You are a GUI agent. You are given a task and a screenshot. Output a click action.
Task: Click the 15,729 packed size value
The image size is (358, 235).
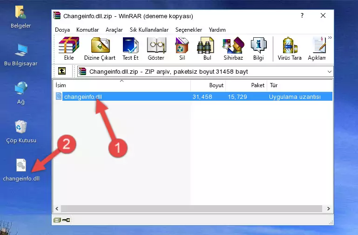coord(237,97)
